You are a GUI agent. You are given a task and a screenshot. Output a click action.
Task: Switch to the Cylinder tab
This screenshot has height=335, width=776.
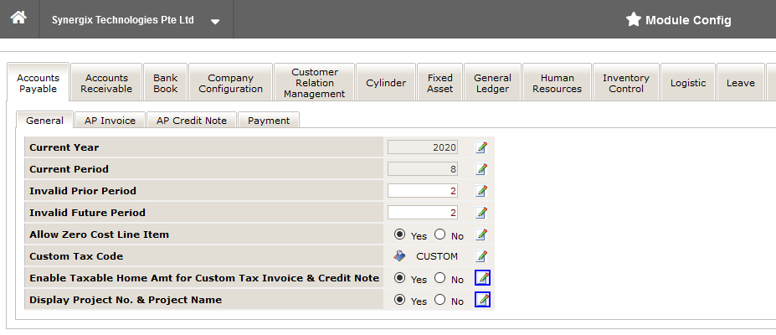(386, 83)
